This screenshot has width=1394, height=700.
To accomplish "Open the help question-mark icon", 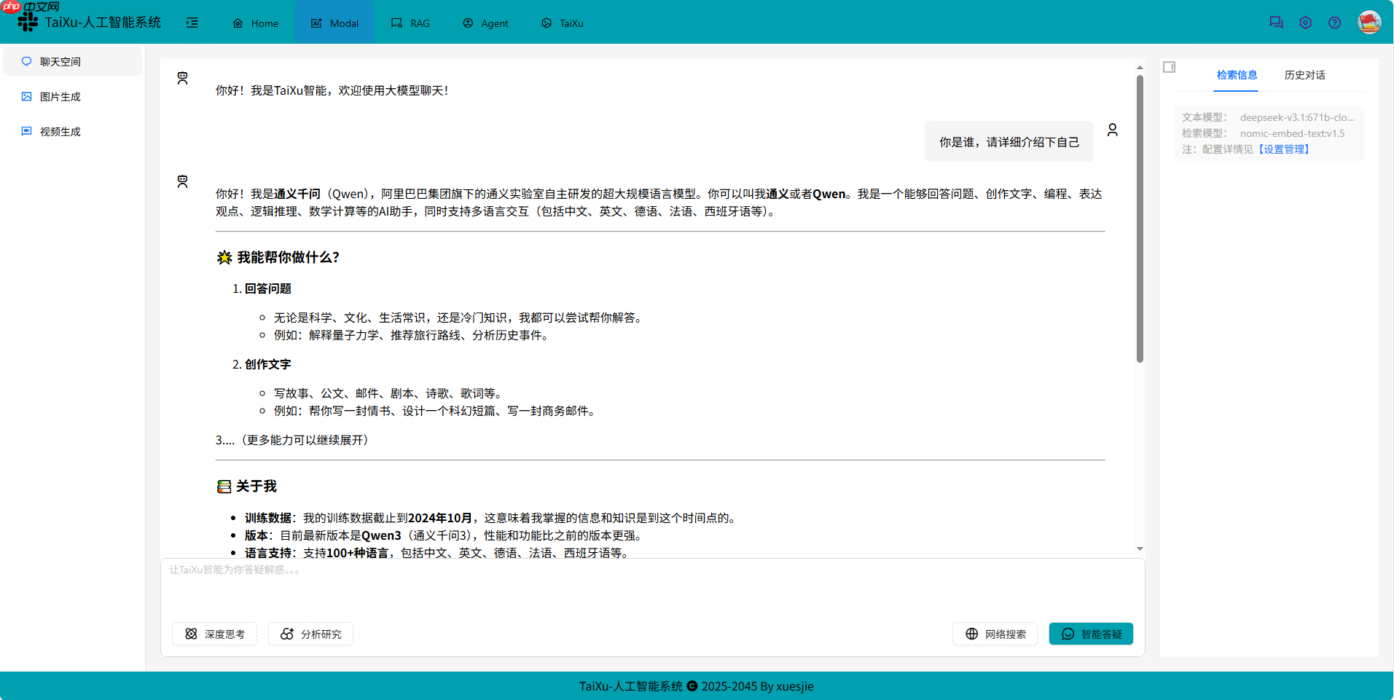I will [x=1335, y=22].
